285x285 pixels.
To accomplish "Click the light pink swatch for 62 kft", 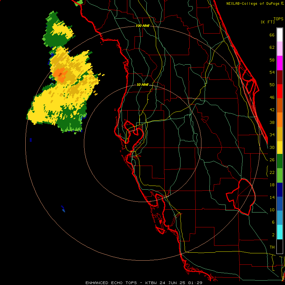I will pos(280,49).
